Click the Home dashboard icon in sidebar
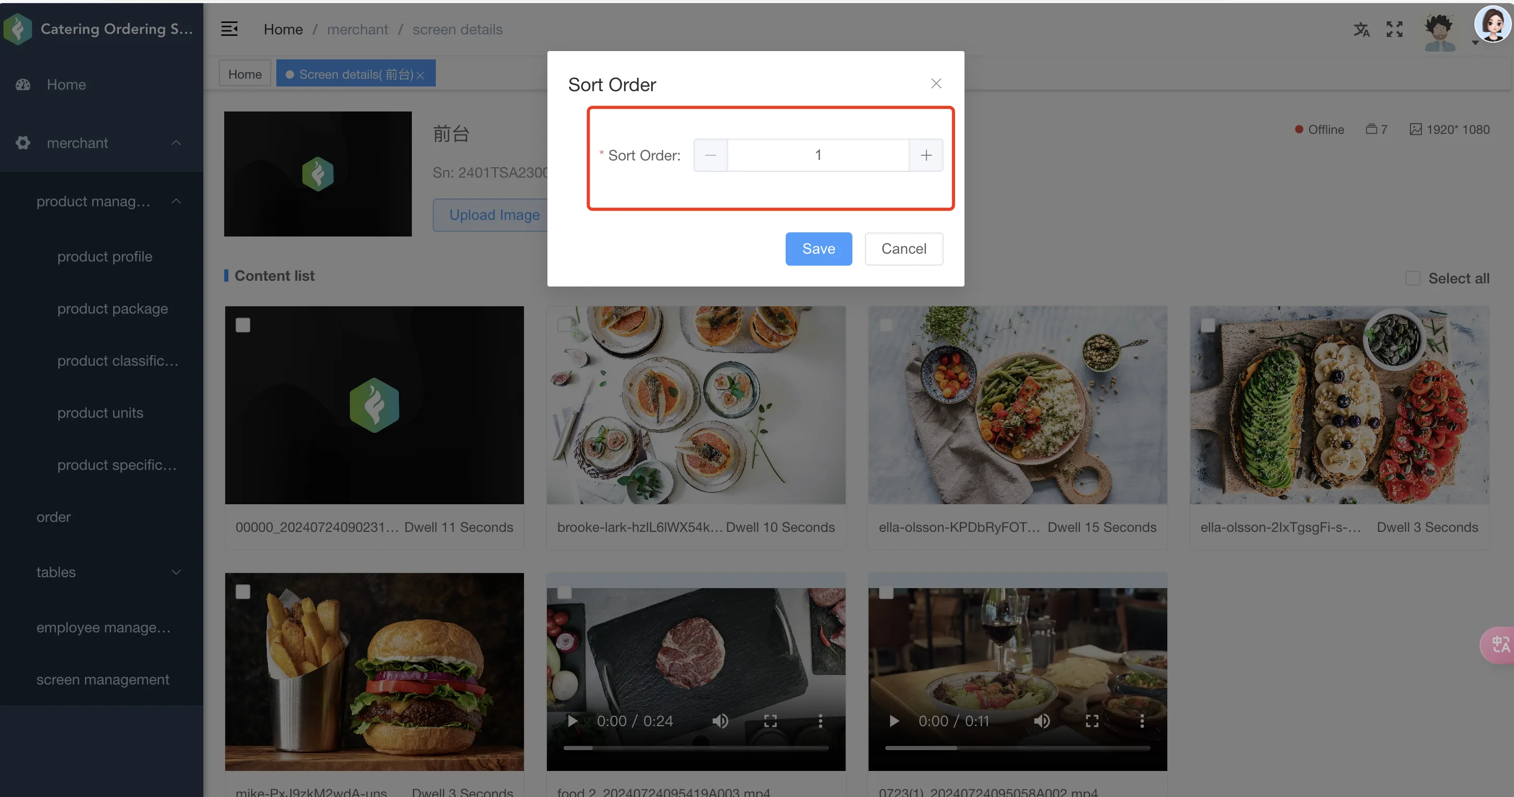 [23, 84]
